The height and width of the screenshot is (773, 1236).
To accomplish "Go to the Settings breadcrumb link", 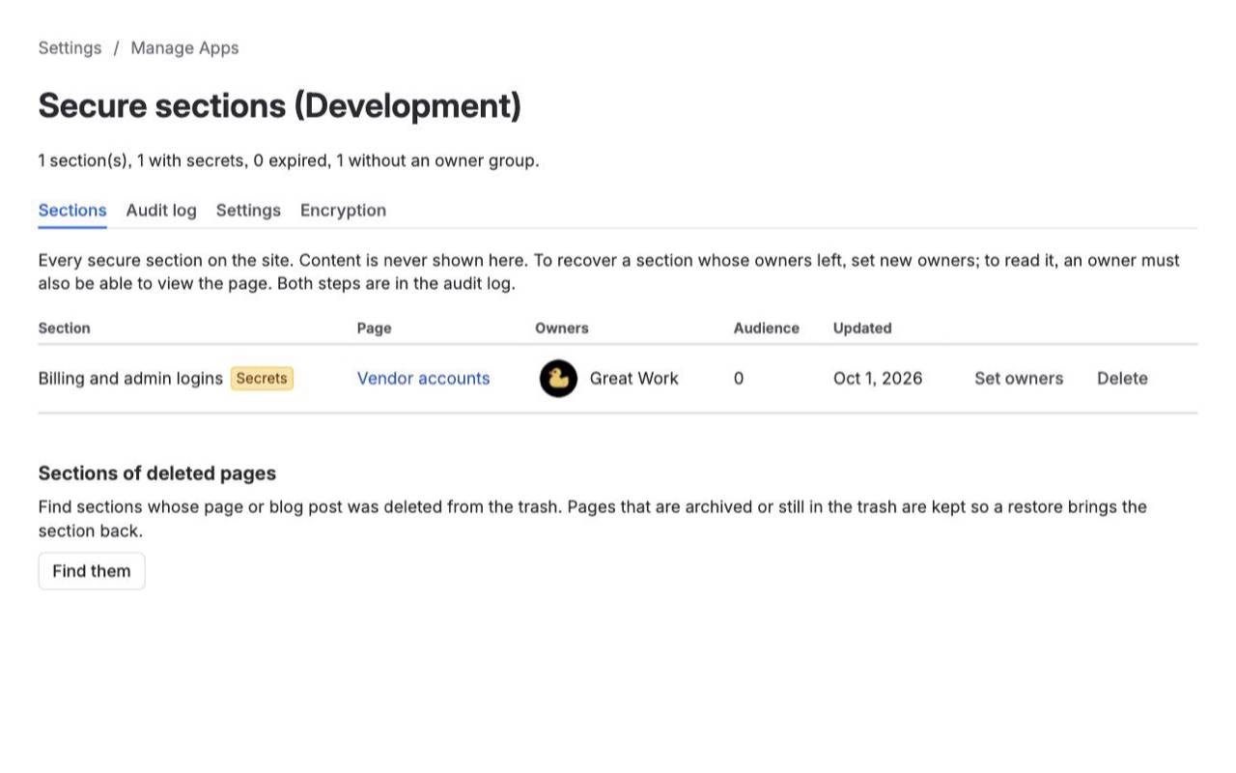I will click(70, 48).
